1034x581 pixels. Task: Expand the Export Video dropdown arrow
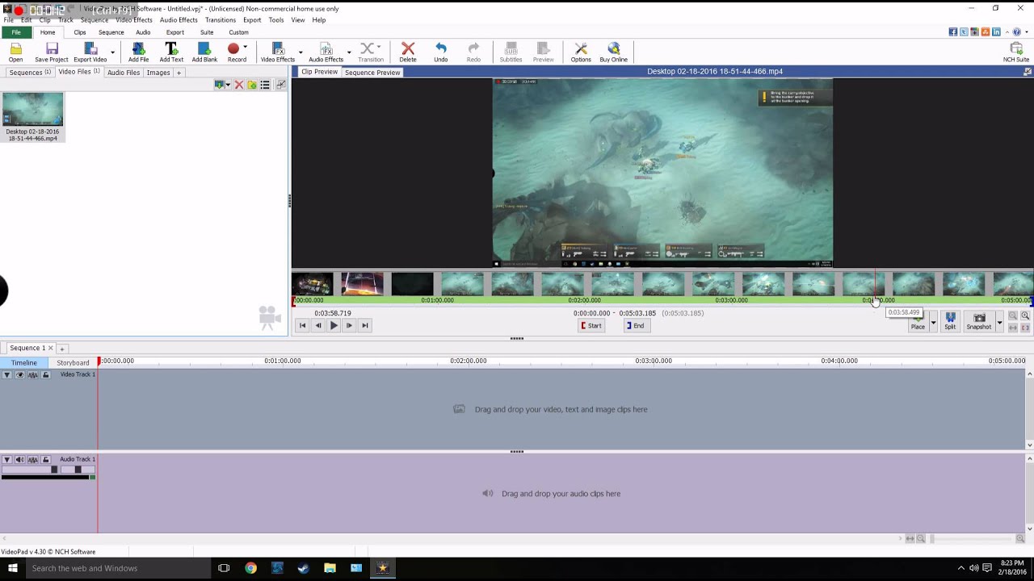(x=112, y=52)
